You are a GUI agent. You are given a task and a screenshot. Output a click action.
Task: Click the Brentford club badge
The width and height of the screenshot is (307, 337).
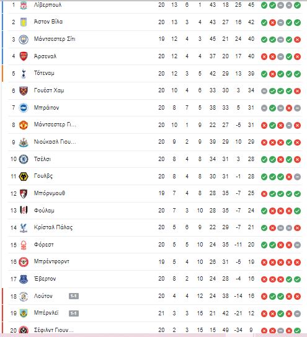pyautogui.click(x=24, y=262)
